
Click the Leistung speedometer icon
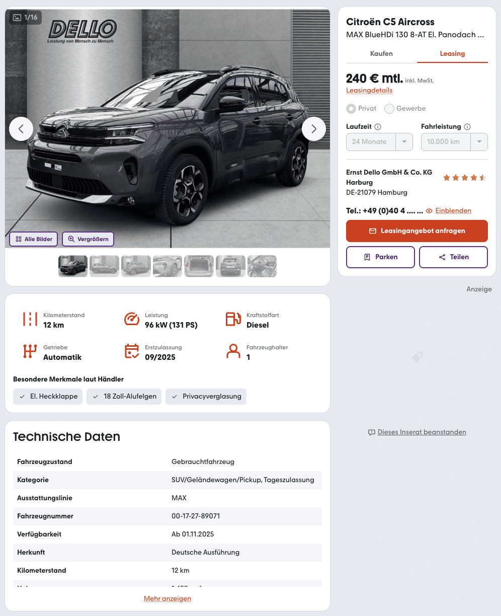coord(132,319)
